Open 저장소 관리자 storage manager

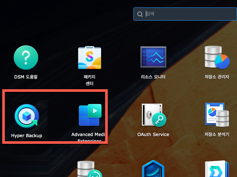(217, 58)
